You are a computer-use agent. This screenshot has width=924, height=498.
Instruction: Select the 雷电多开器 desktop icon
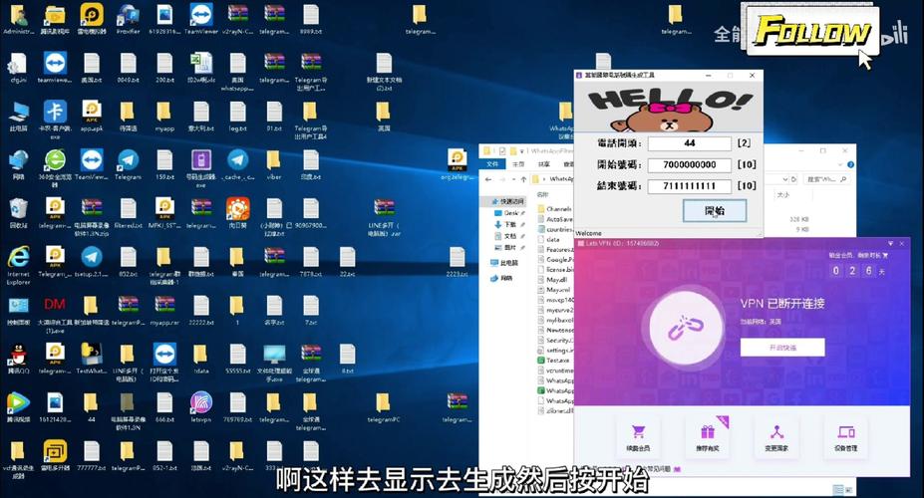tap(55, 456)
